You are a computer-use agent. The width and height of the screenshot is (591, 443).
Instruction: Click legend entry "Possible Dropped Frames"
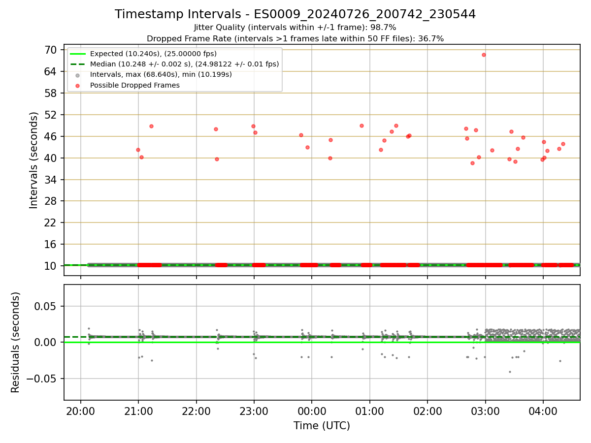(134, 85)
